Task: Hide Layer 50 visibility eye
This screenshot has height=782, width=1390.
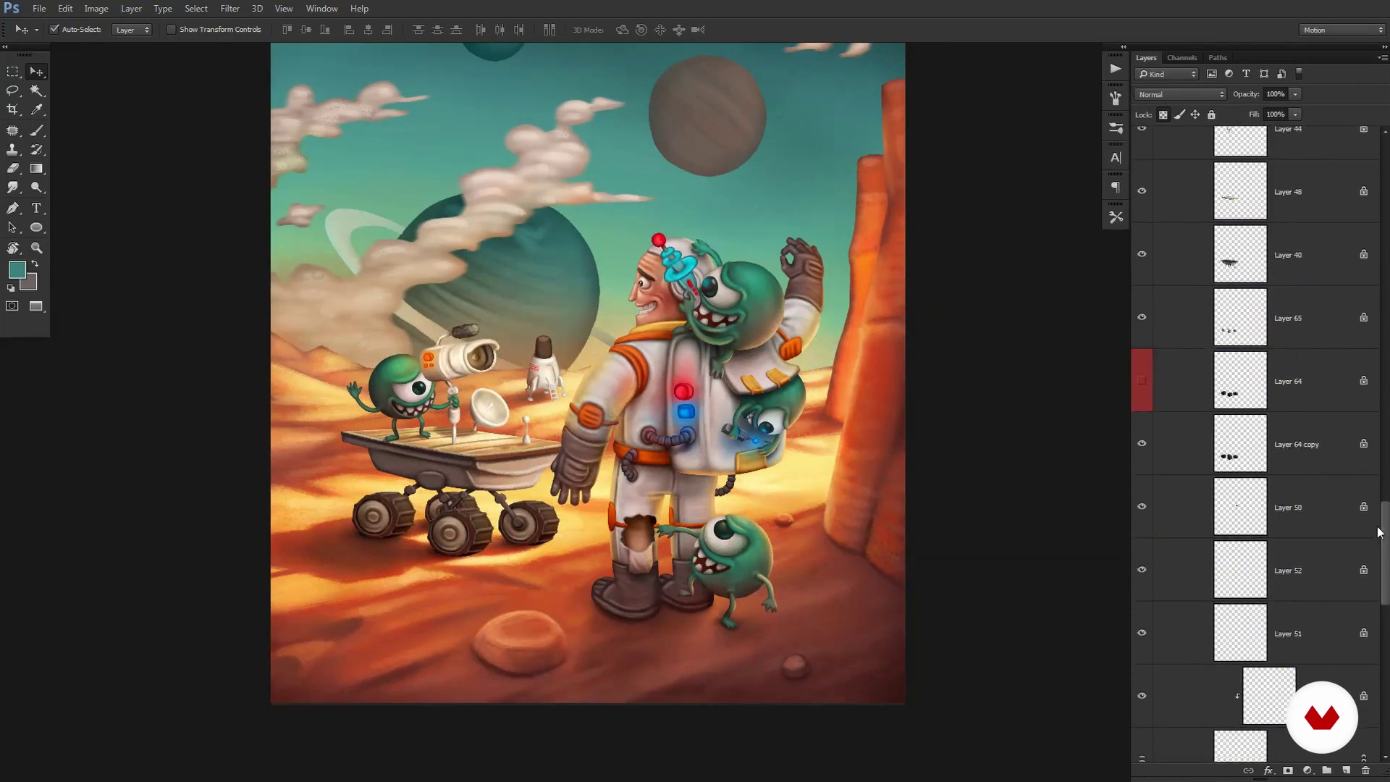Action: point(1142,507)
